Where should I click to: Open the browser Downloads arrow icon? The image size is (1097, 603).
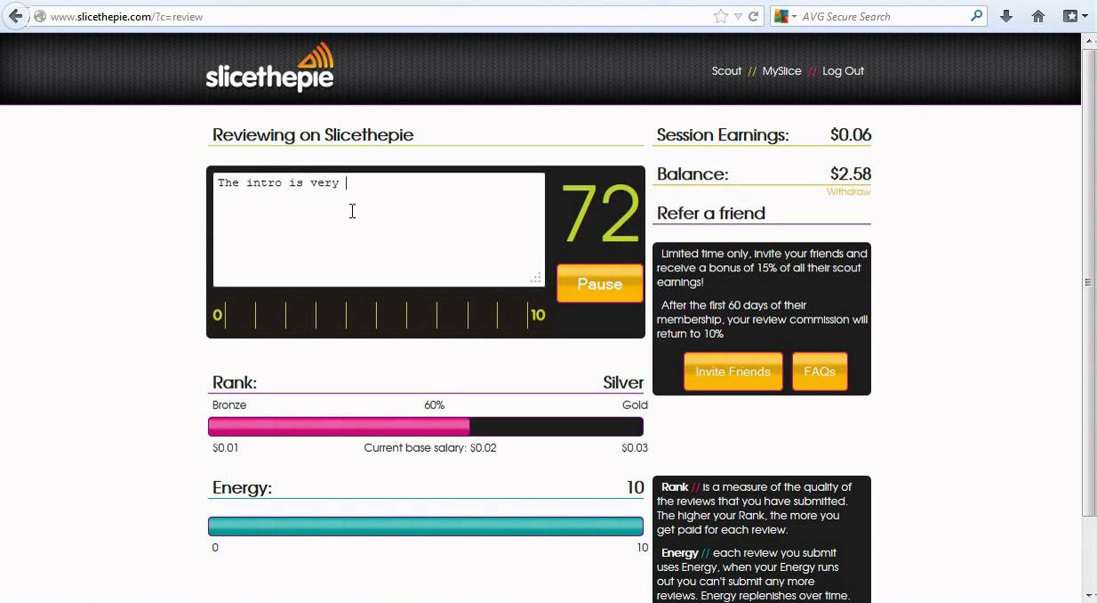pos(1006,16)
